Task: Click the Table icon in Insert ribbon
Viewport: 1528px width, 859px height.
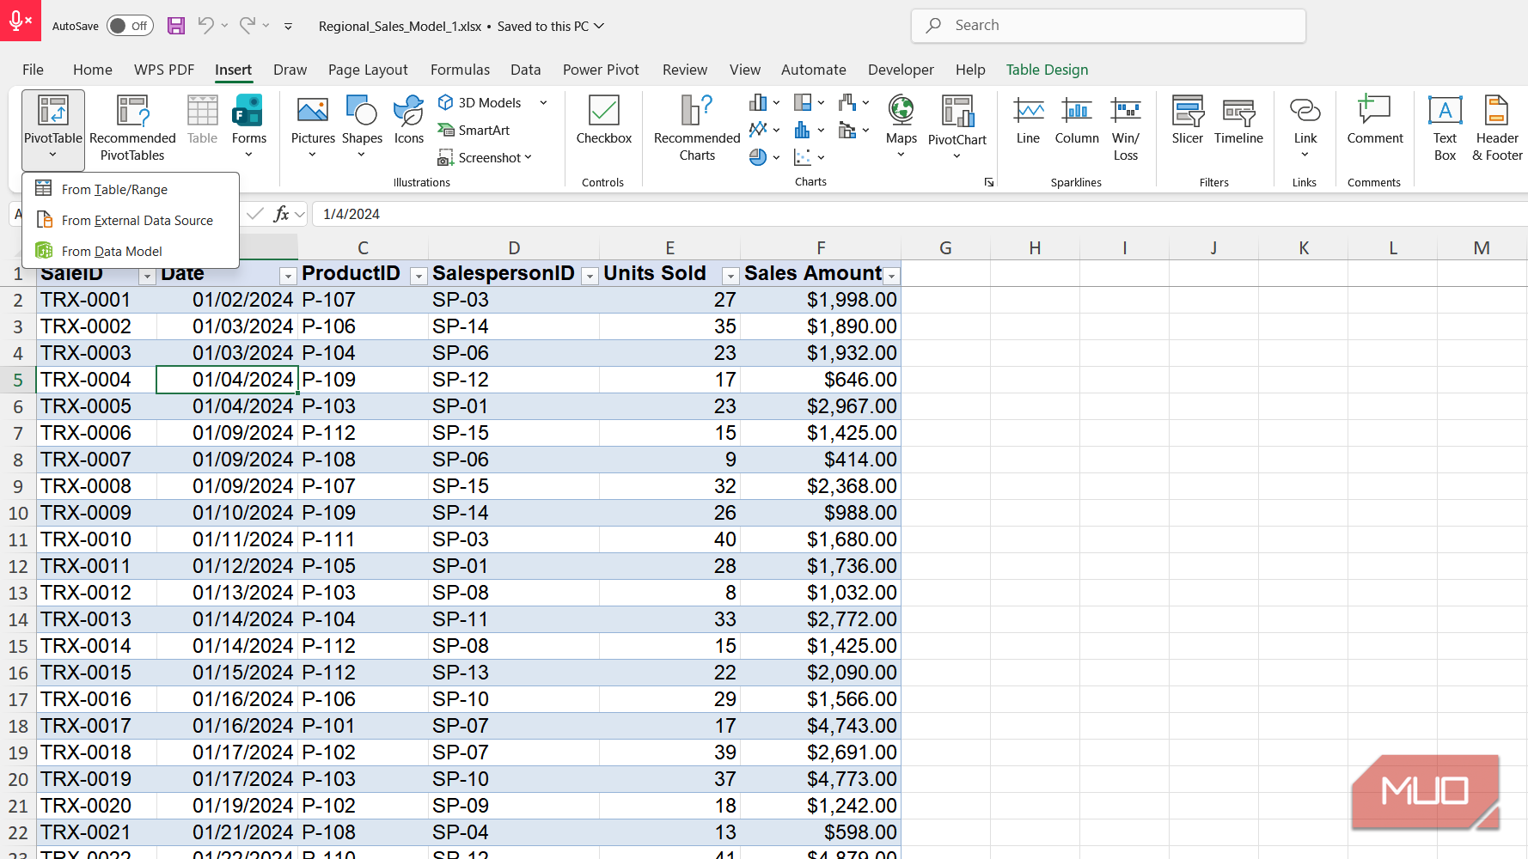Action: click(x=202, y=120)
